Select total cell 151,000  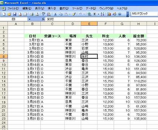click(138, 69)
